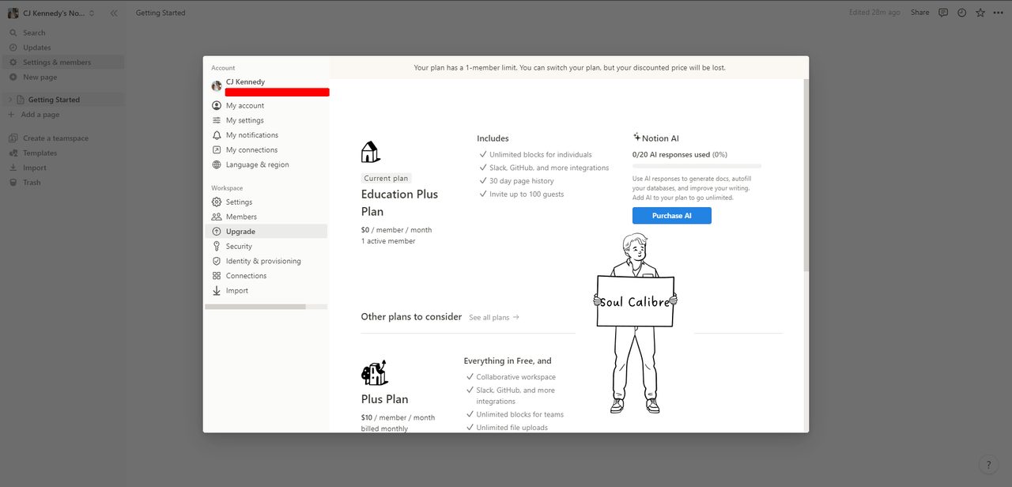Click '30 day page history' text

(522, 181)
